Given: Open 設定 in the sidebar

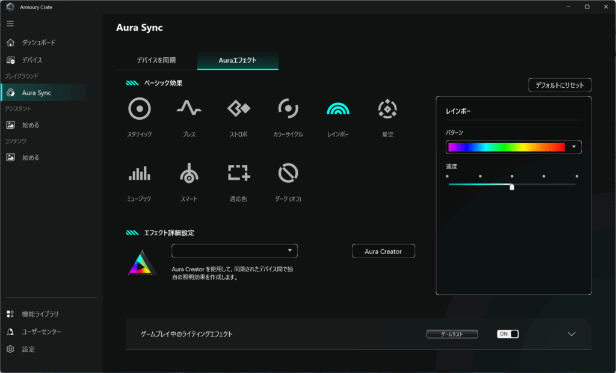Looking at the screenshot, I should coord(28,349).
